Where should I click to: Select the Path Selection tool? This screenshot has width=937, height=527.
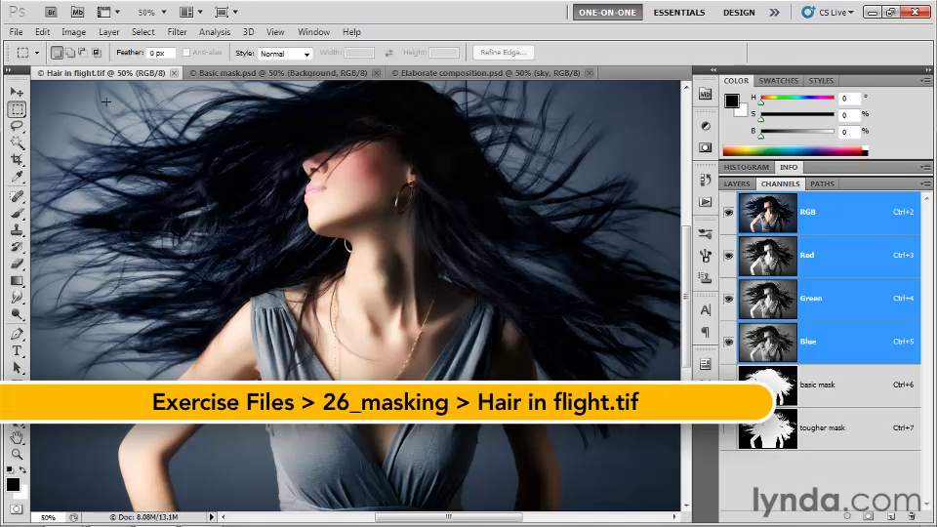(x=17, y=368)
